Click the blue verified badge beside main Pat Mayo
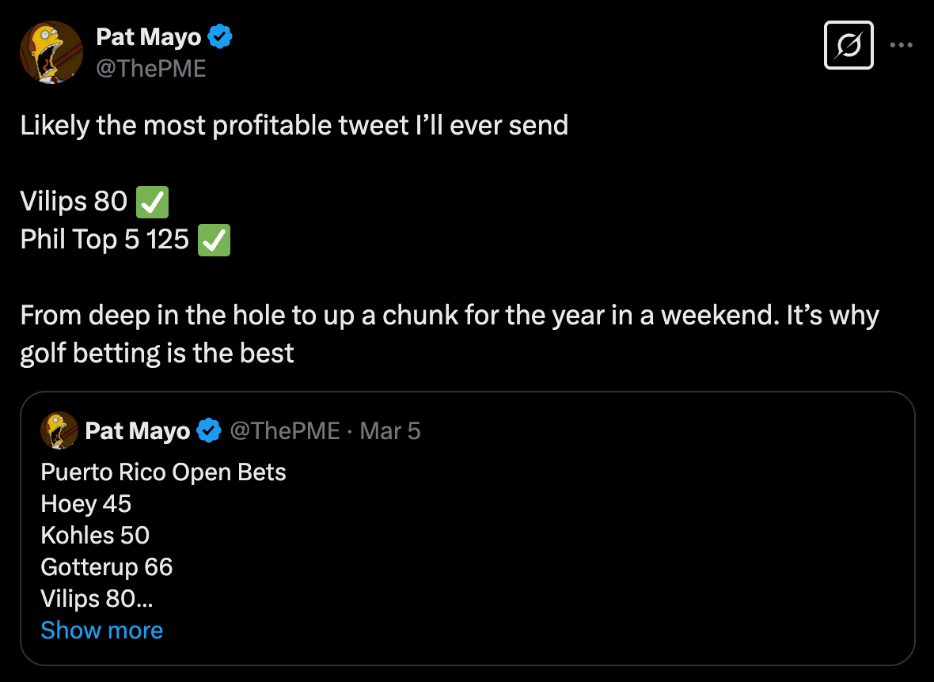This screenshot has height=682, width=934. [x=219, y=36]
